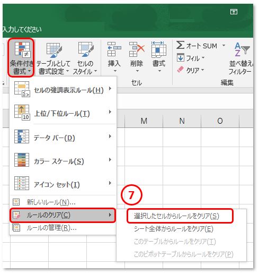Screen dimensions: 259x274
Task: Click the テーブルとして書式設定 icon
Action: (54, 50)
